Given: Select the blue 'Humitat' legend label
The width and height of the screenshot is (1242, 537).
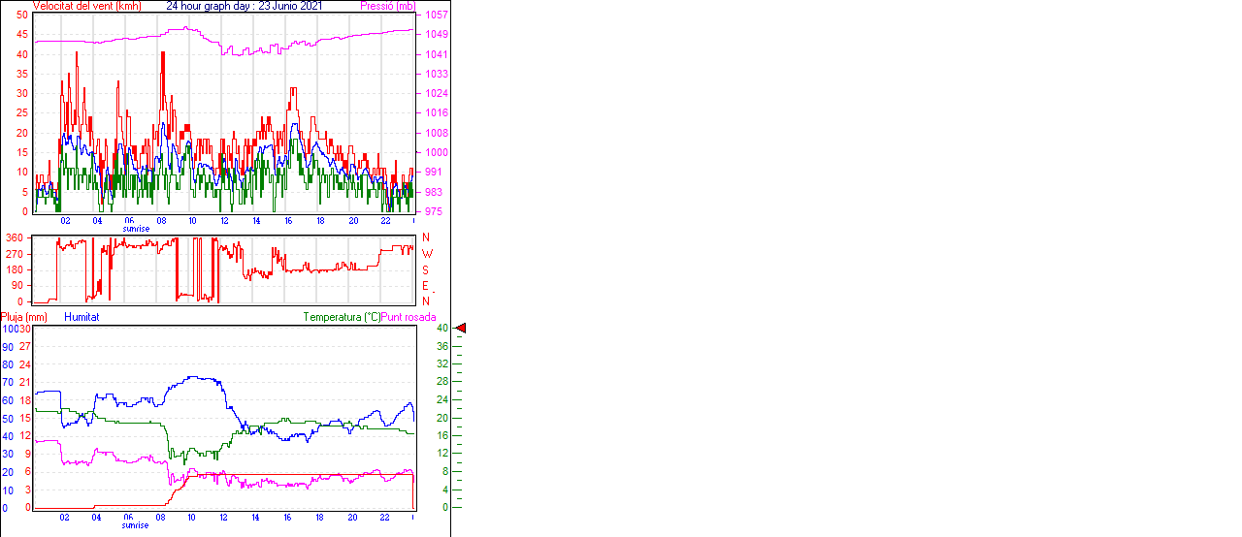Looking at the screenshot, I should (x=82, y=317).
